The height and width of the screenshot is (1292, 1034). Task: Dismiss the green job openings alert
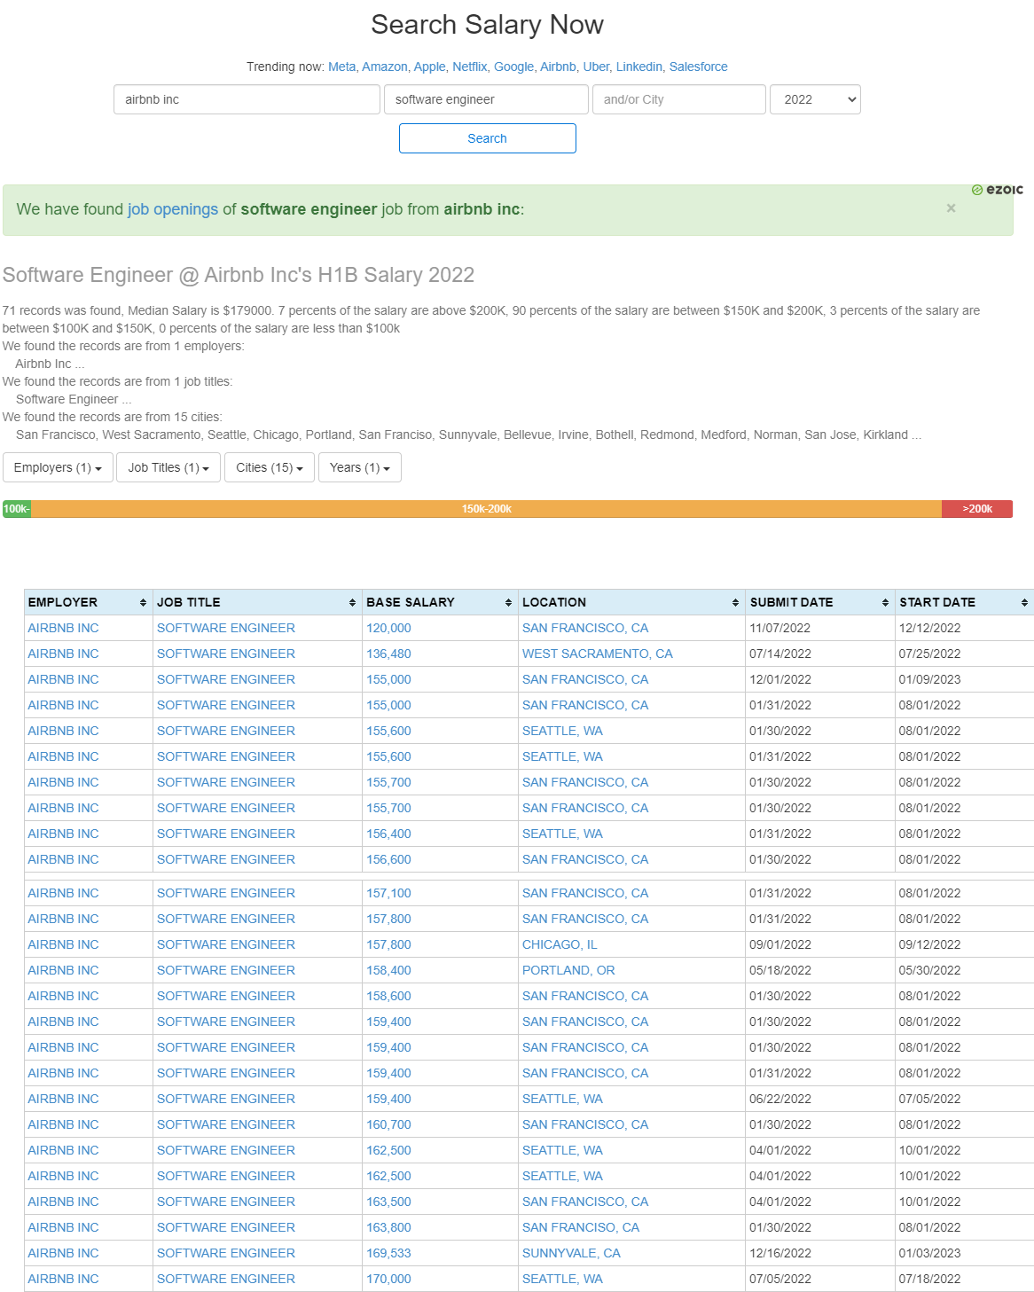[951, 208]
